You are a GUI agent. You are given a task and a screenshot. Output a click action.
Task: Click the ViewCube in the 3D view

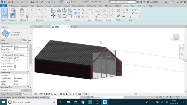176,37
